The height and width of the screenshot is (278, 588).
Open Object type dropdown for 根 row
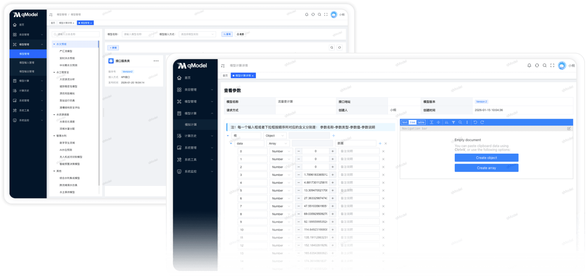coord(275,136)
